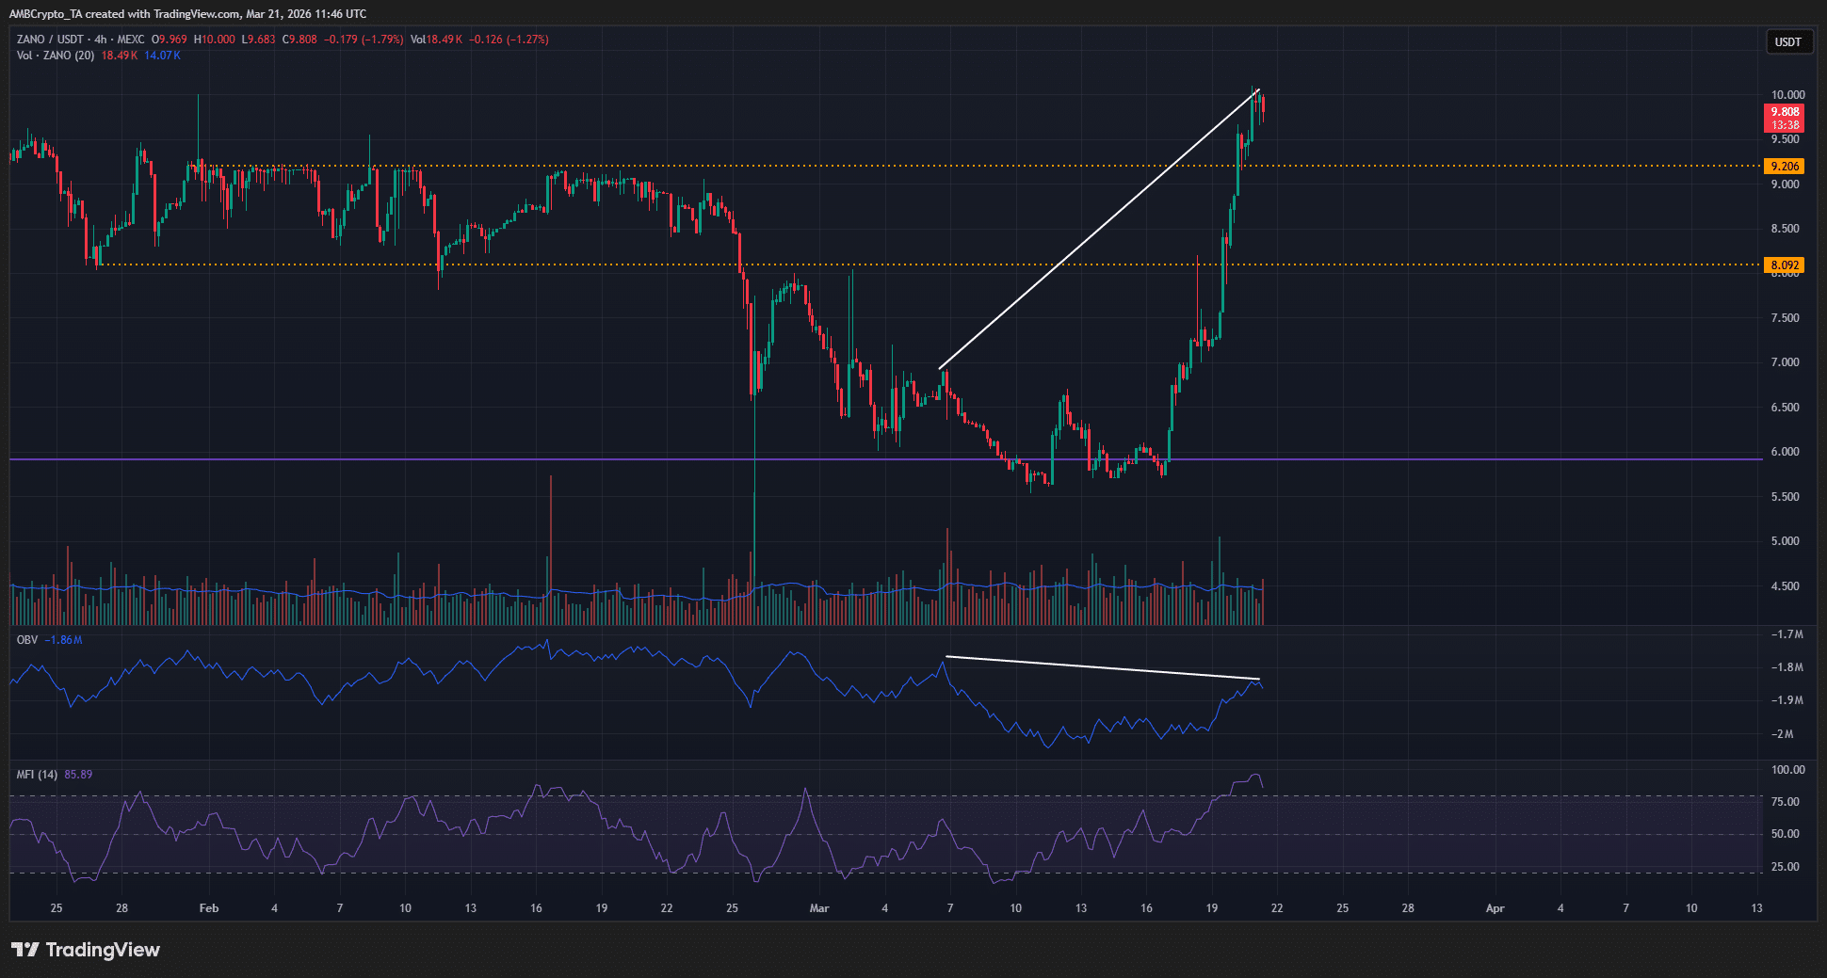The width and height of the screenshot is (1827, 978).
Task: Click the orange 8.092 price level label
Action: tap(1785, 265)
